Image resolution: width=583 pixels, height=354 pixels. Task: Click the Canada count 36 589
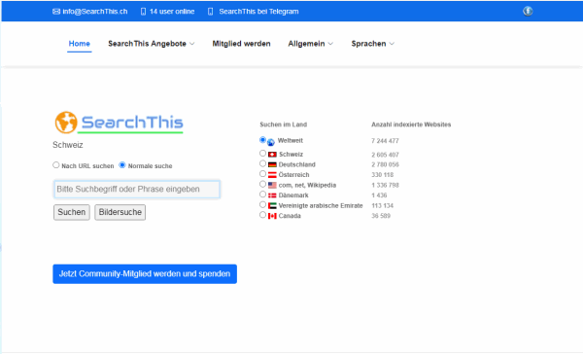pyautogui.click(x=381, y=216)
